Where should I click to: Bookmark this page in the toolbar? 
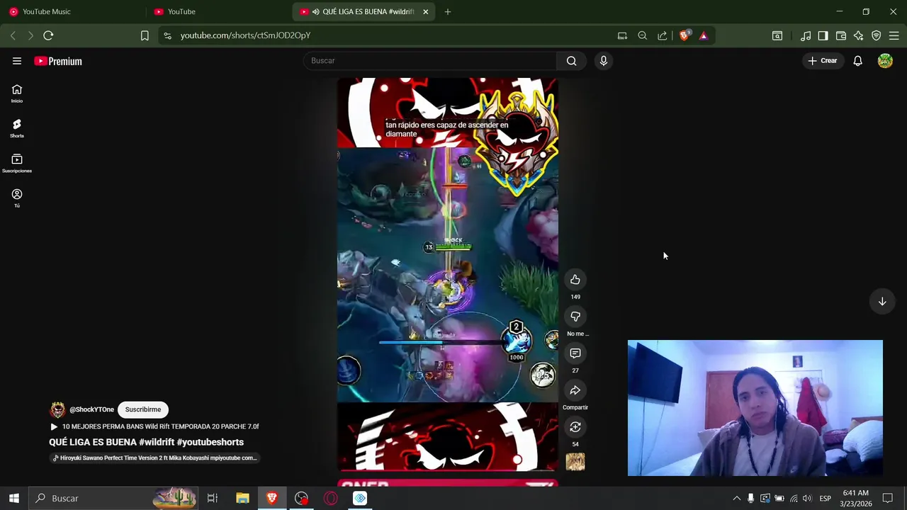tap(145, 35)
